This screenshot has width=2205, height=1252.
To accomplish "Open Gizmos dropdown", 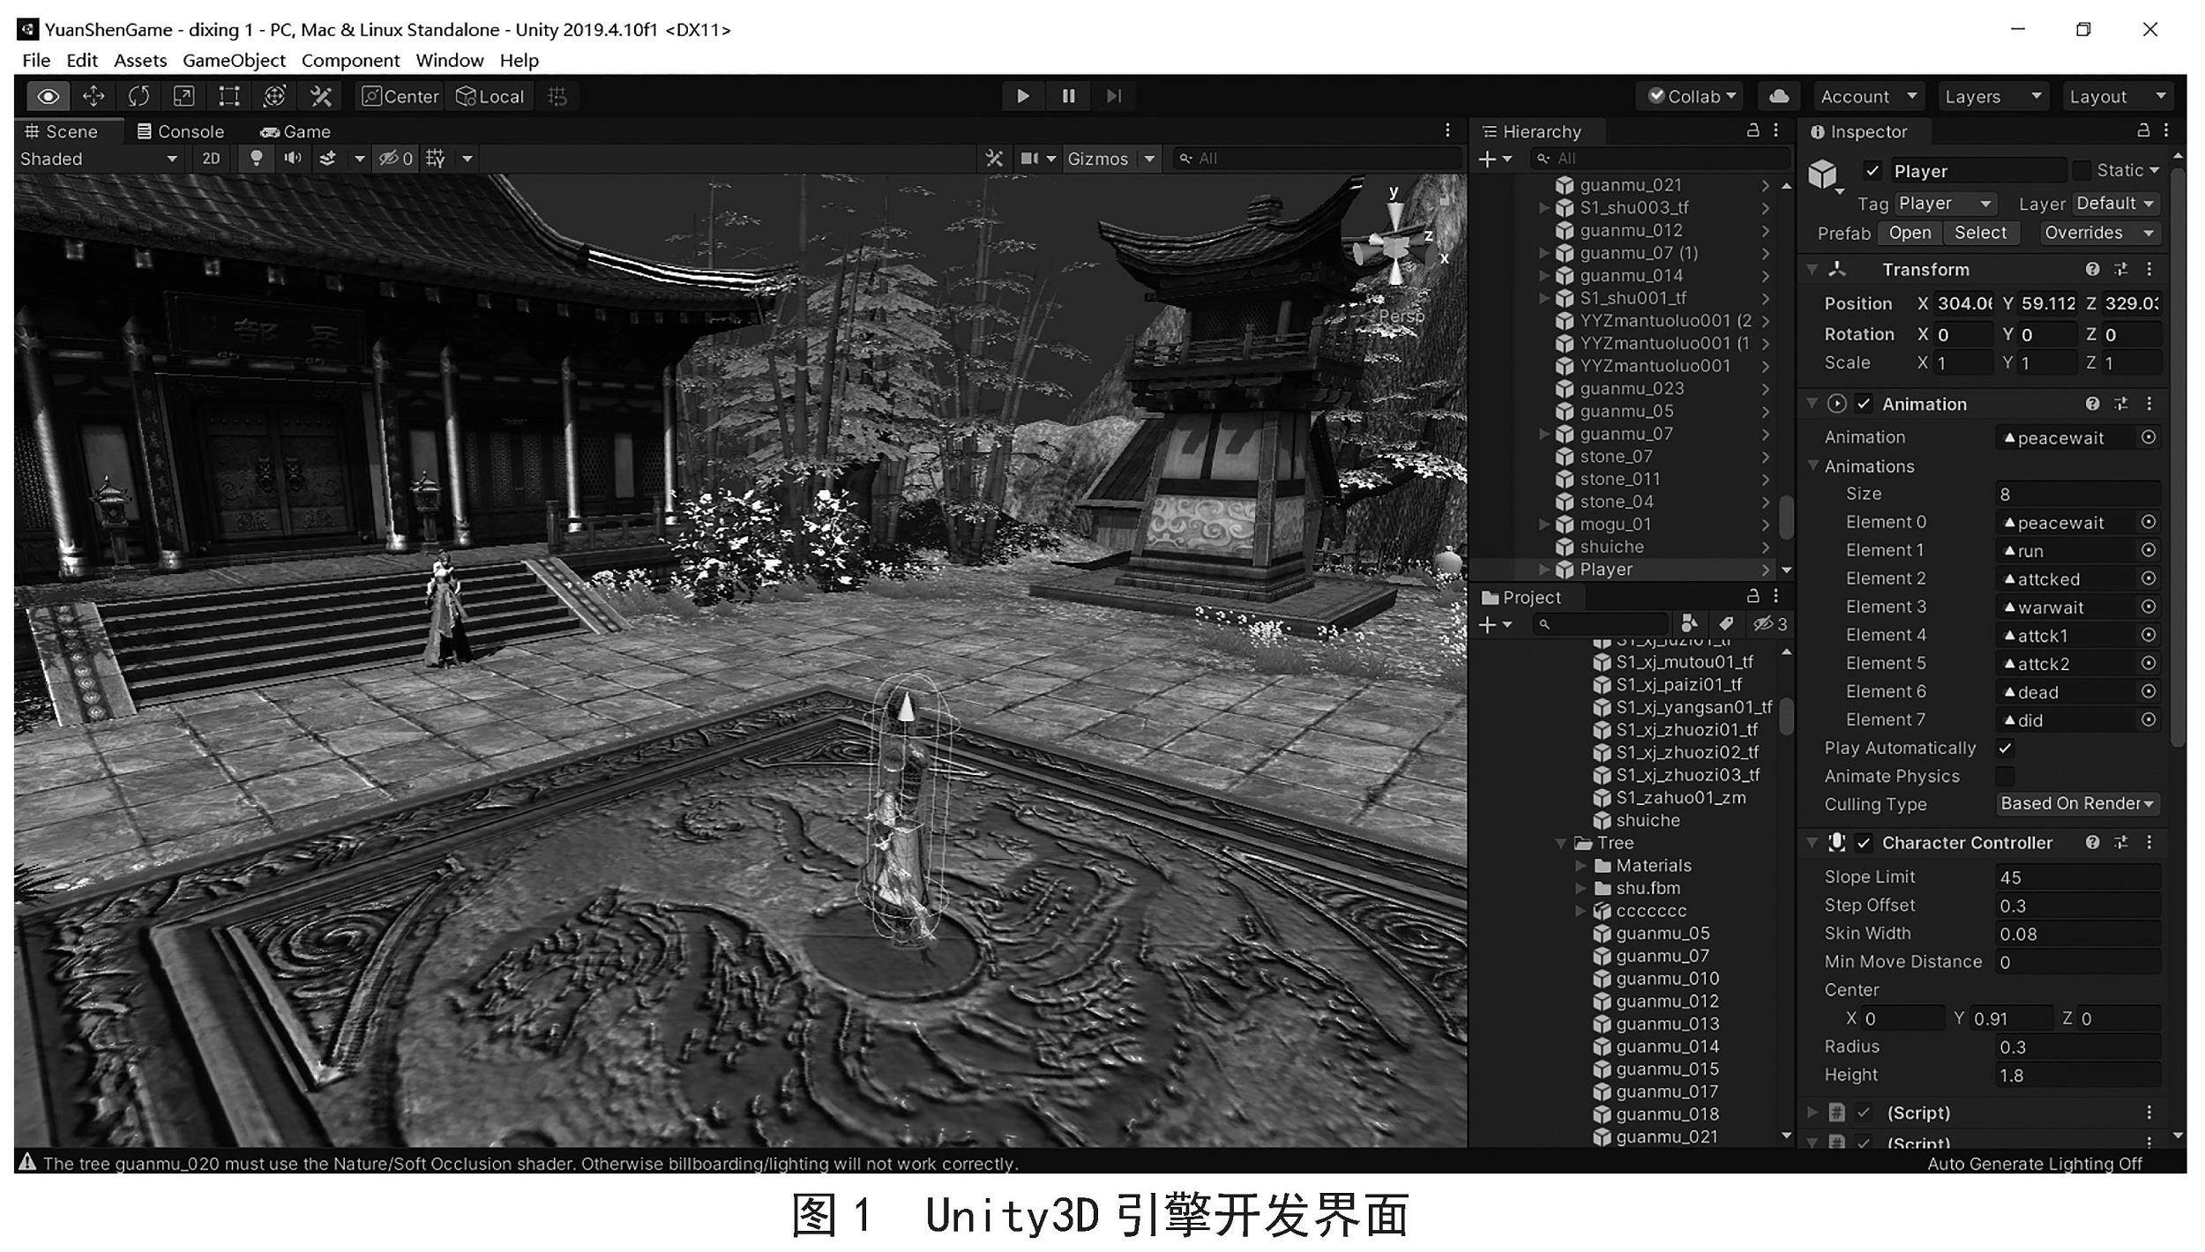I will 1110,159.
